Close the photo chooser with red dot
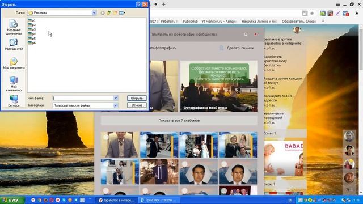Image resolution: width=363 pixels, height=204 pixels. tap(255, 35)
